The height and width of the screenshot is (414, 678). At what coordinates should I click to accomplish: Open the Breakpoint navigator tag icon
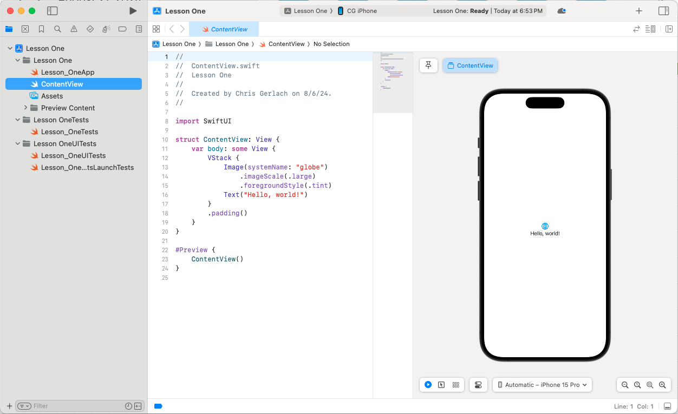tap(122, 29)
